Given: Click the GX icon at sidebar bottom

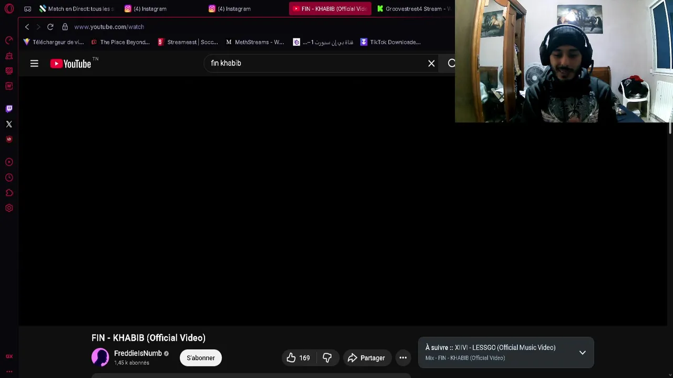Looking at the screenshot, I should (9, 356).
